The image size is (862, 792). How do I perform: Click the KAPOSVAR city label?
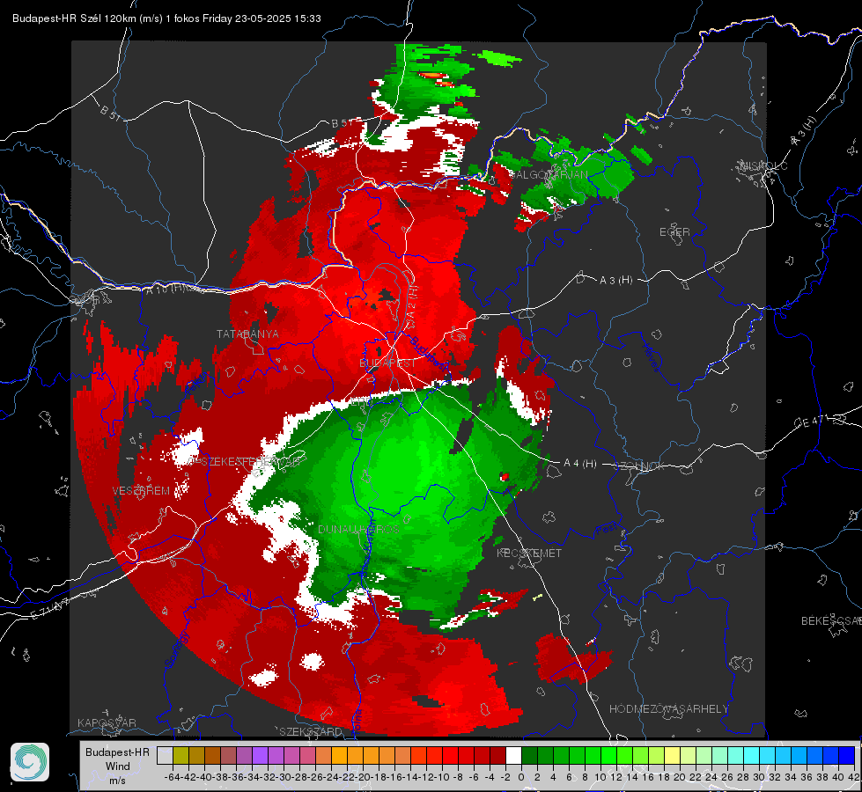pyautogui.click(x=107, y=722)
